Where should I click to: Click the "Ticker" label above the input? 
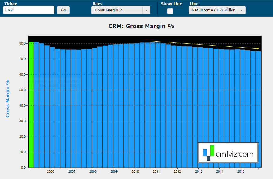coord(11,4)
